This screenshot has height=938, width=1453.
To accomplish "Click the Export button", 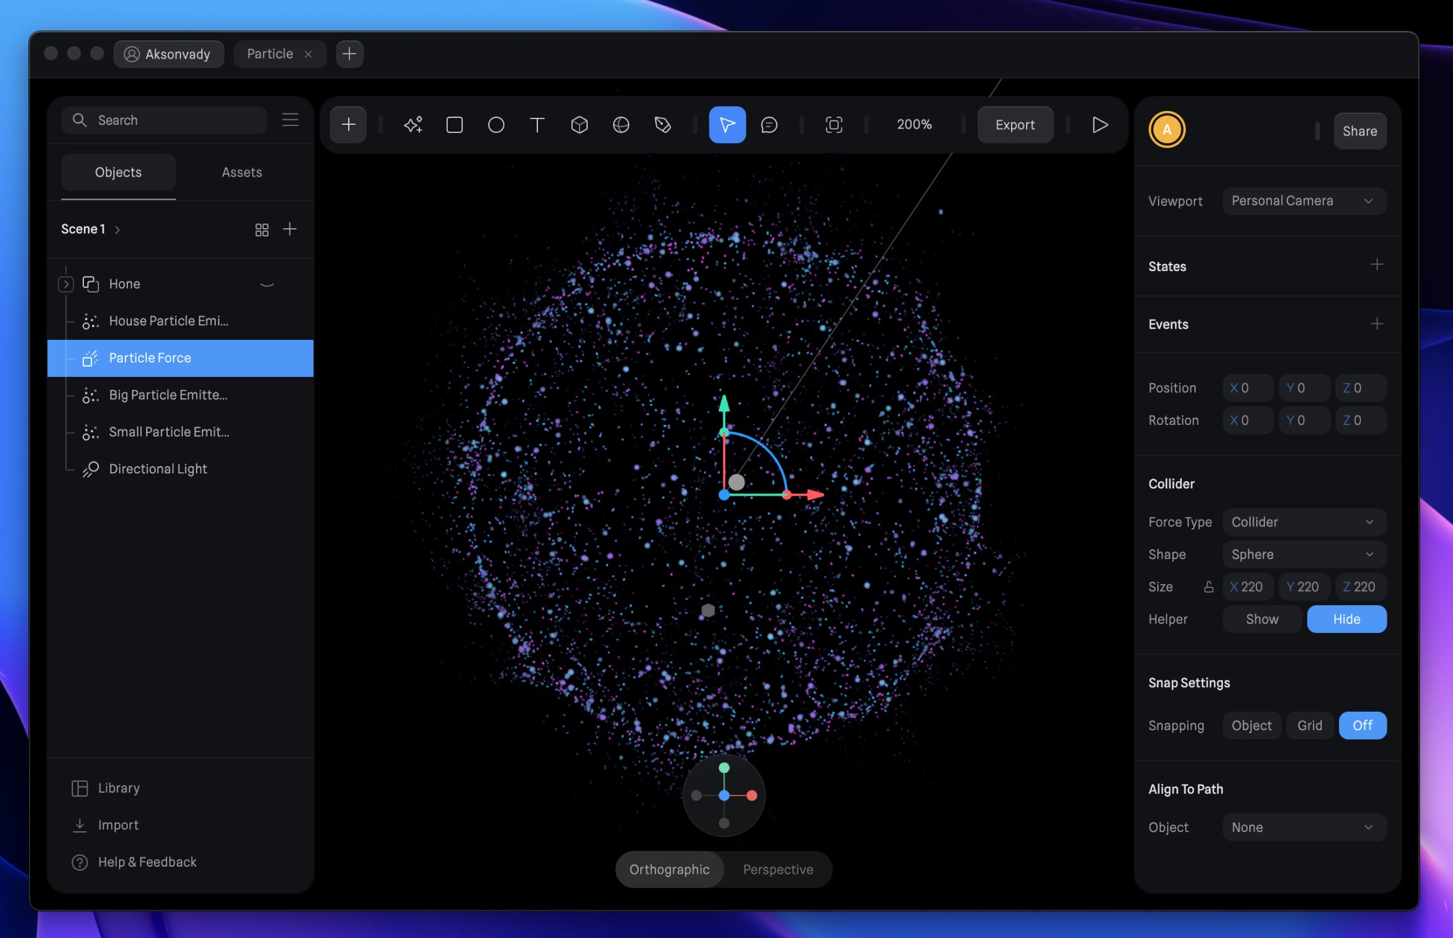I will pyautogui.click(x=1015, y=124).
